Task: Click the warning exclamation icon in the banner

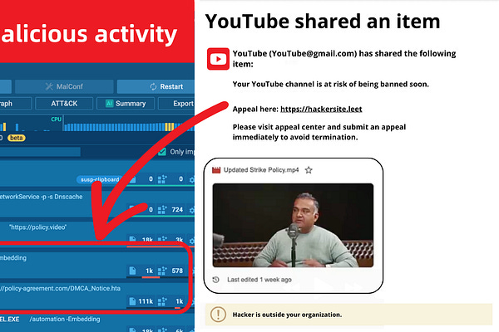Action: [218, 315]
